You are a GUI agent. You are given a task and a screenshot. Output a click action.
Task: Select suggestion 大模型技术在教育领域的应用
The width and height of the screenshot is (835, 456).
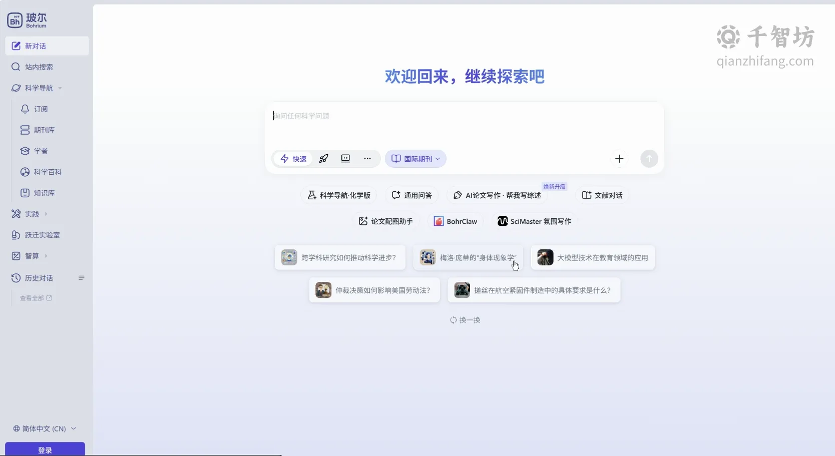click(x=593, y=258)
